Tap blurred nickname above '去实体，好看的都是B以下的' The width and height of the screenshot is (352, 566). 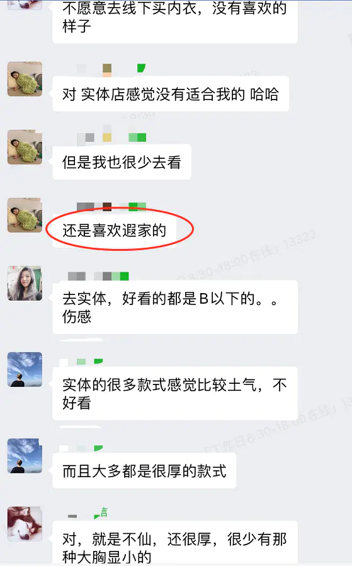(x=98, y=276)
